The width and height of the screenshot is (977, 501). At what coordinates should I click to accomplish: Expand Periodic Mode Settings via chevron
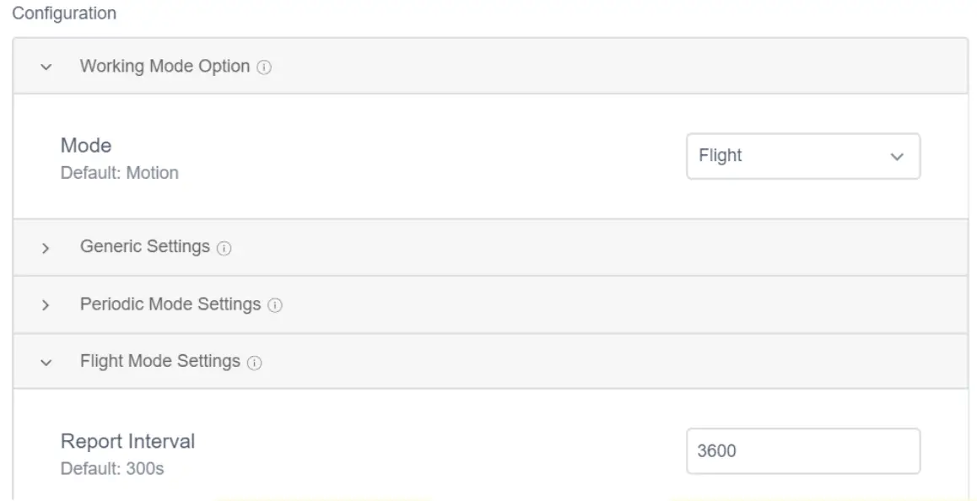[46, 305]
